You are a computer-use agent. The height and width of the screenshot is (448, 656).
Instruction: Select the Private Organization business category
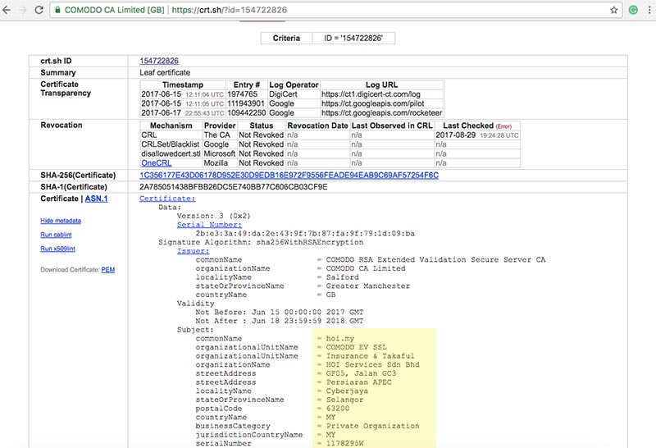point(373,426)
